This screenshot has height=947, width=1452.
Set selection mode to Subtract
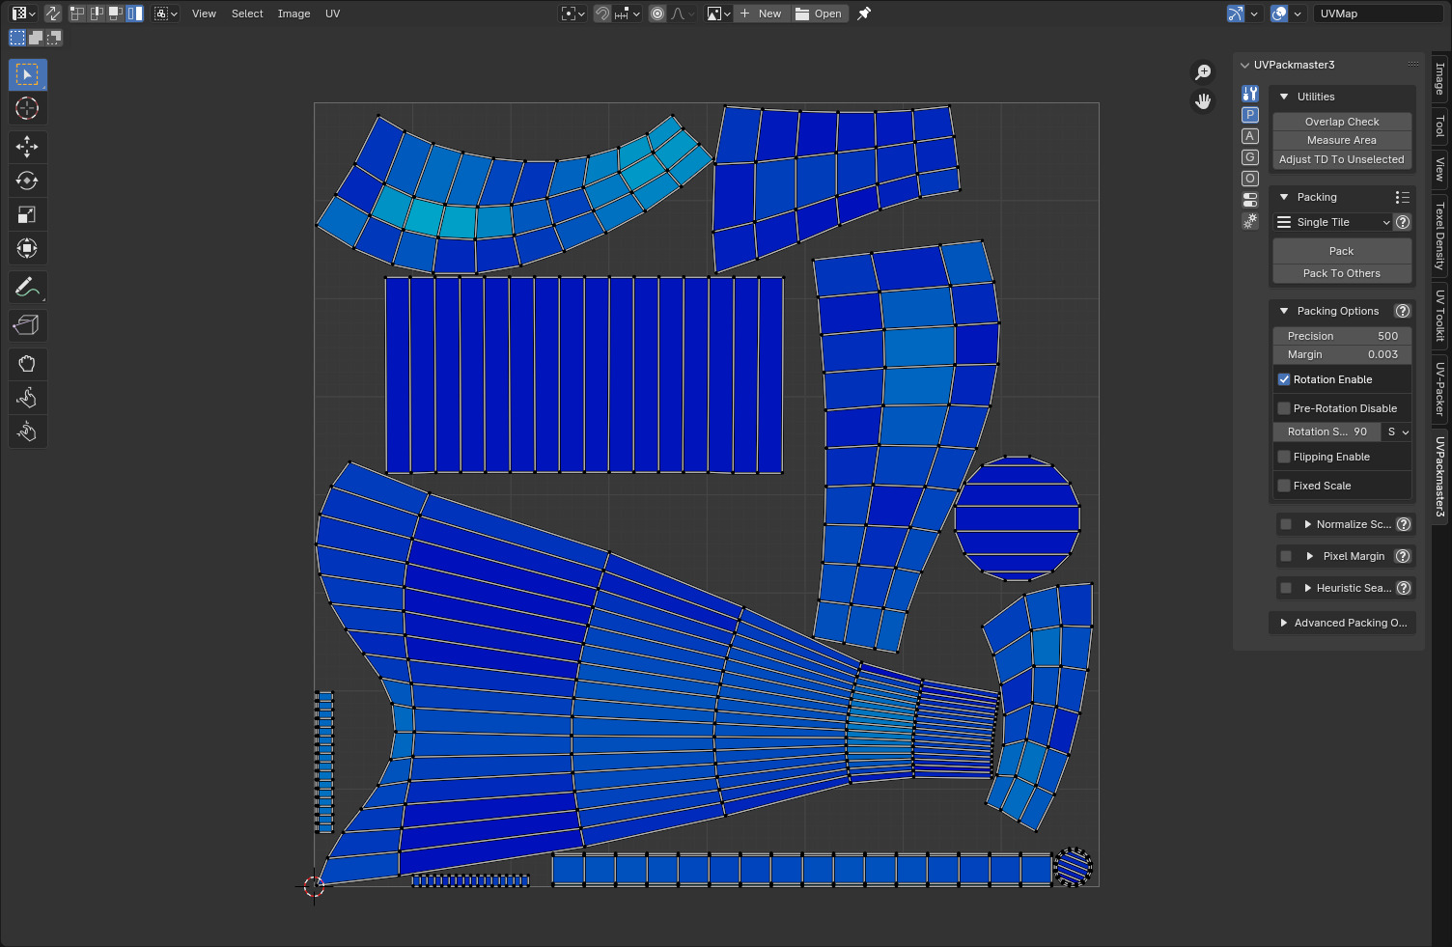pyautogui.click(x=54, y=38)
